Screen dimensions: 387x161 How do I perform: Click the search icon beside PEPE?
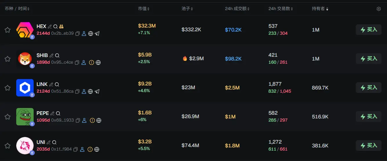coord(58,114)
